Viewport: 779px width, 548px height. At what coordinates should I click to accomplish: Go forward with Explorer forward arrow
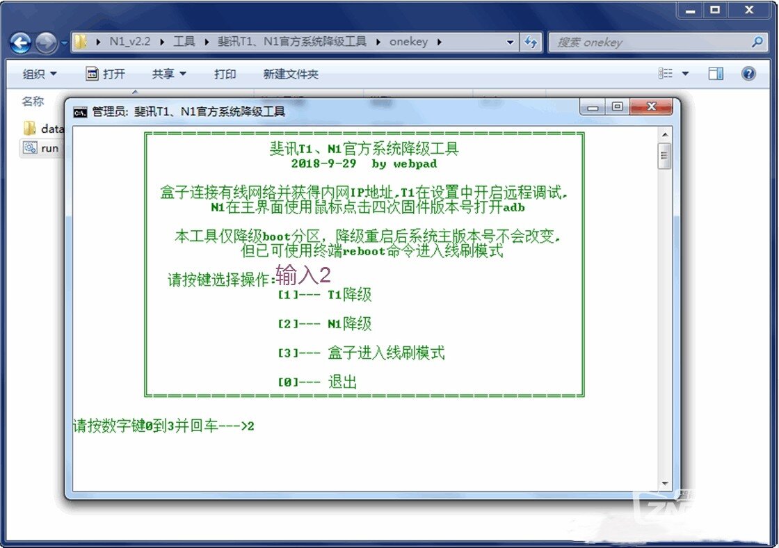pyautogui.click(x=47, y=42)
